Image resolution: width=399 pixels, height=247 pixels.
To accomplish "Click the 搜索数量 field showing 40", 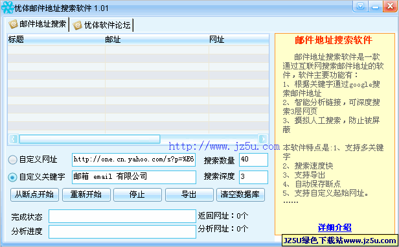I will point(253,159).
